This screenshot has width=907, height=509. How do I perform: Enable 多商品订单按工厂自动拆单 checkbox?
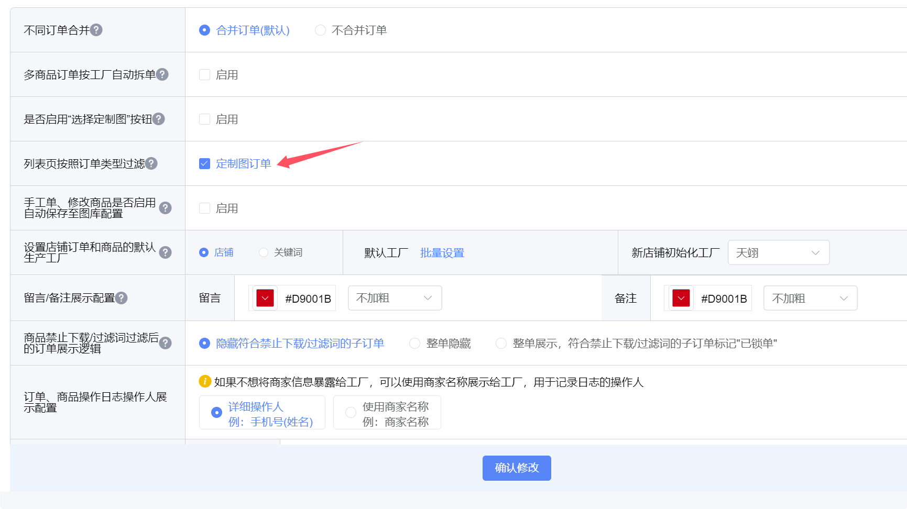click(x=204, y=74)
